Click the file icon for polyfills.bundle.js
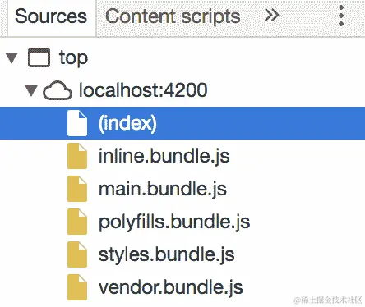The width and height of the screenshot is (365, 307). (77, 222)
